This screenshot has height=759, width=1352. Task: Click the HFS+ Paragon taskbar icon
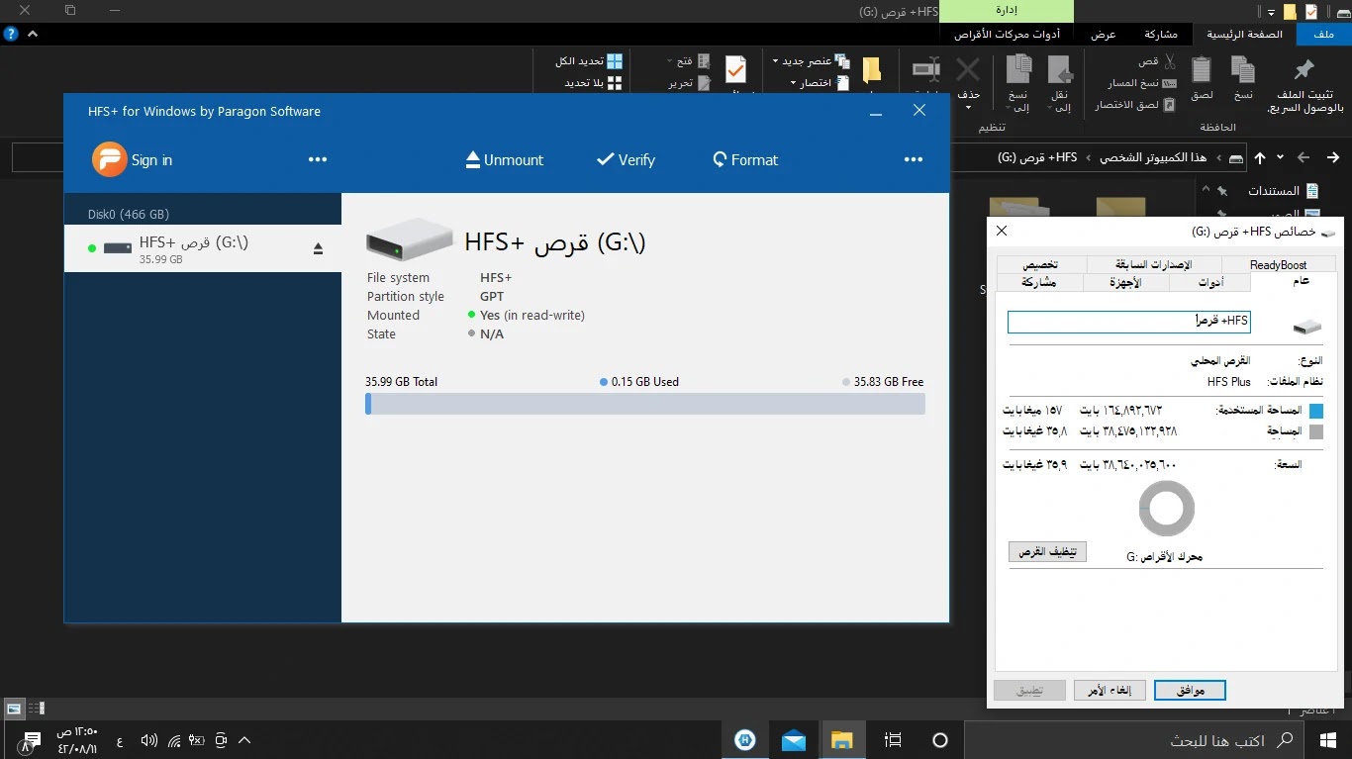(745, 740)
